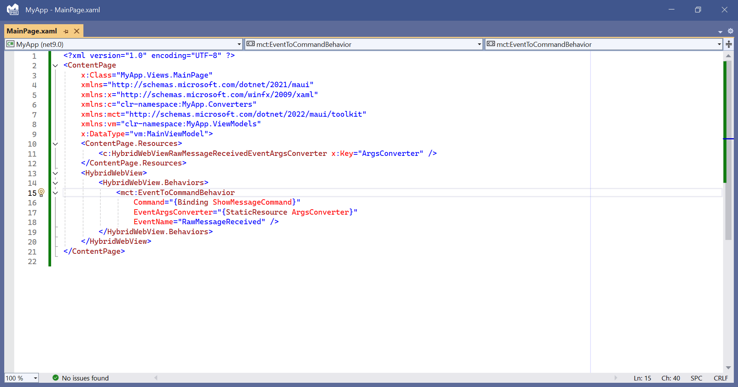Click Ln 15 in the status bar
The width and height of the screenshot is (738, 387).
[x=642, y=378]
